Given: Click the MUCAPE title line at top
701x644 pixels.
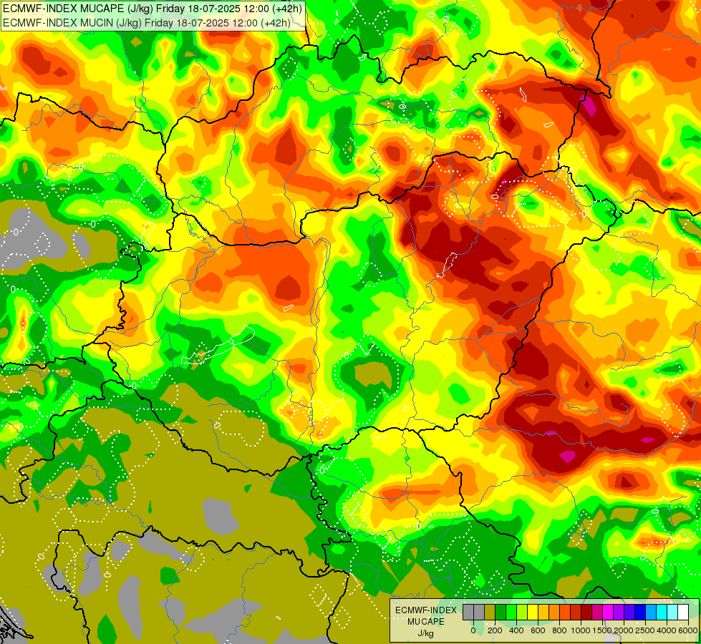Looking at the screenshot, I should pos(152,8).
